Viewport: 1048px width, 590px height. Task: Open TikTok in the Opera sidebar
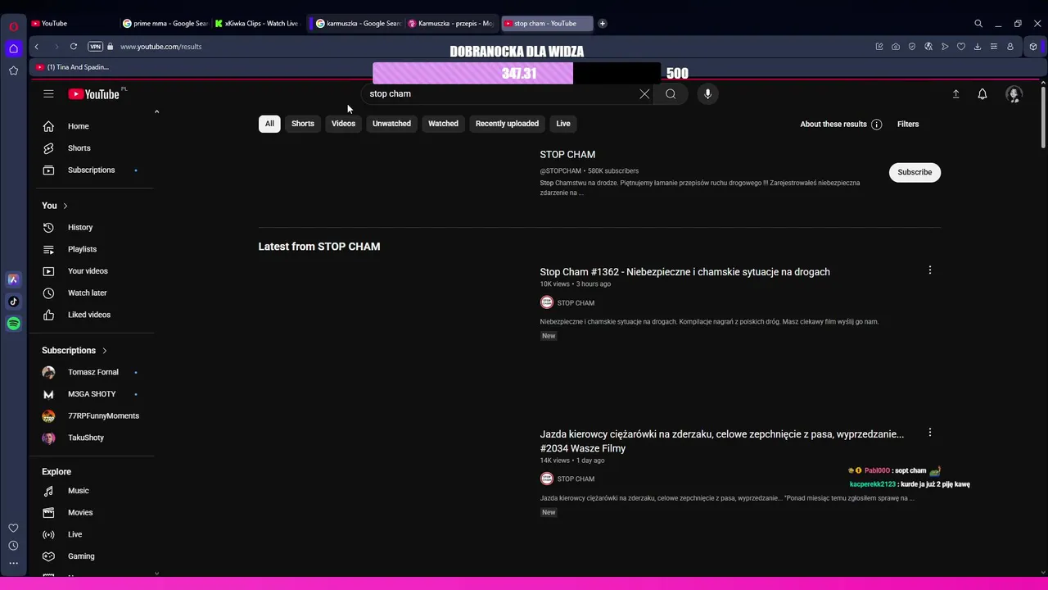coord(13,302)
